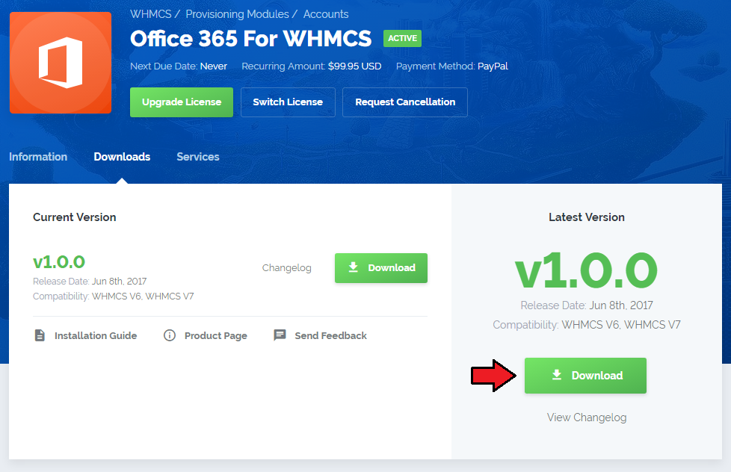Click the Product Page info icon
The image size is (731, 472).
pos(170,335)
